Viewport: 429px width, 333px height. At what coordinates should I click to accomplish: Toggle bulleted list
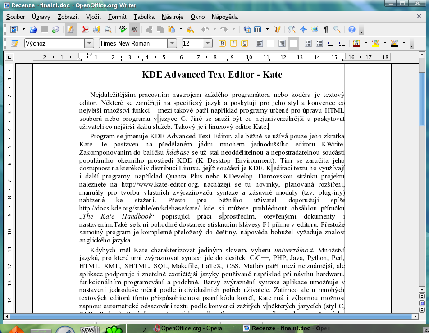click(x=319, y=43)
